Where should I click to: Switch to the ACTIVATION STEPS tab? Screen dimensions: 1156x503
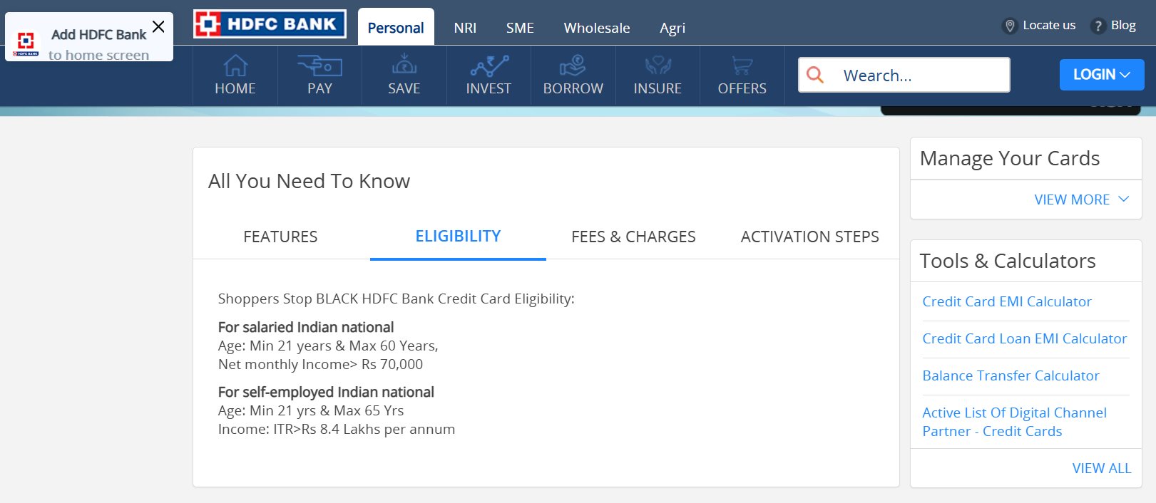coord(809,237)
